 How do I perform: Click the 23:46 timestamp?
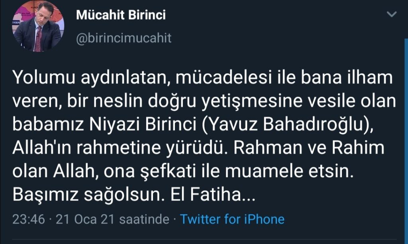[29, 219]
